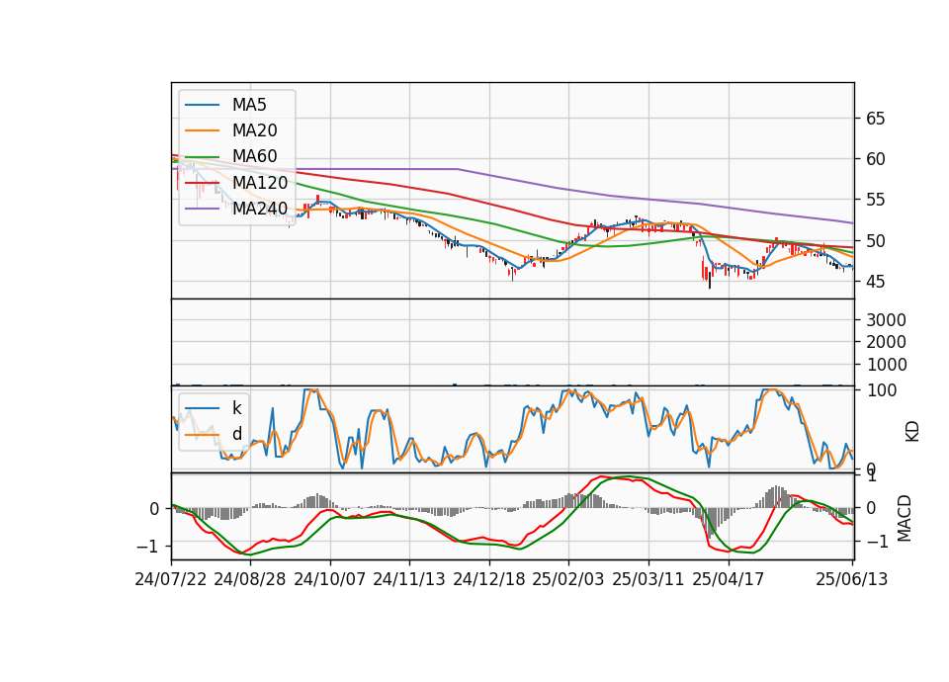Click the 24/12/18 date label
This screenshot has width=949, height=682.
coord(489,579)
